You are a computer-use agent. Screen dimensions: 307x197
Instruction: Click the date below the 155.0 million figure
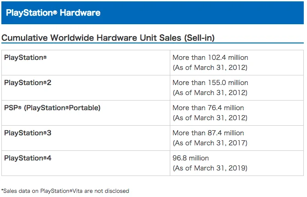[x=210, y=93]
